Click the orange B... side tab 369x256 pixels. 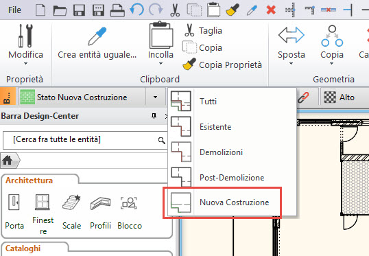click(x=8, y=96)
